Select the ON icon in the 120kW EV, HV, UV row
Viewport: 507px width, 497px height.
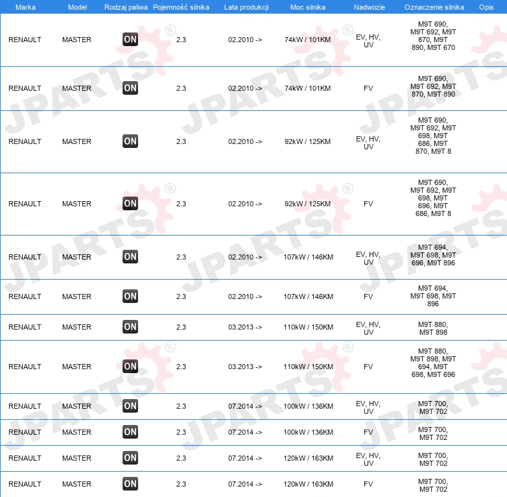tap(130, 458)
